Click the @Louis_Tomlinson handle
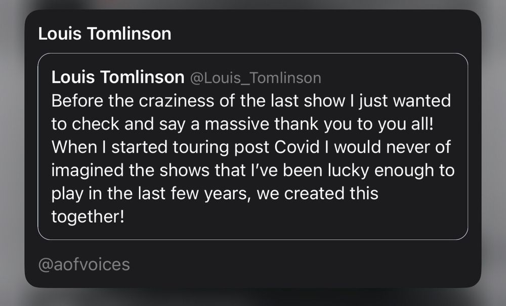This screenshot has height=306, width=506. tap(255, 78)
